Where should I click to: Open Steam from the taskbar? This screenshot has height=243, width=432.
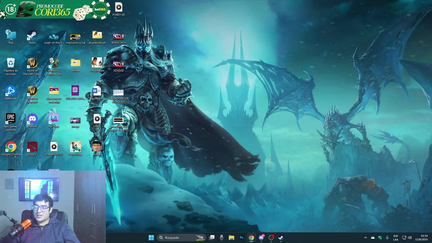pyautogui.click(x=280, y=238)
